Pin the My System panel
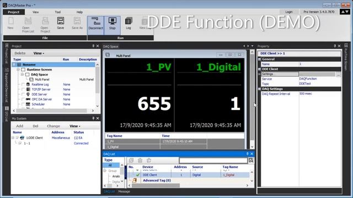 [93, 118]
